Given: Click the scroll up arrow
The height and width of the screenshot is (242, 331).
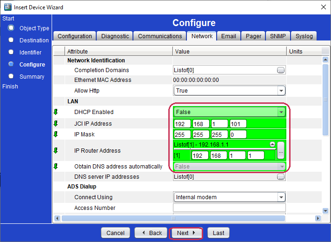Looking at the screenshot, I should pyautogui.click(x=325, y=60).
